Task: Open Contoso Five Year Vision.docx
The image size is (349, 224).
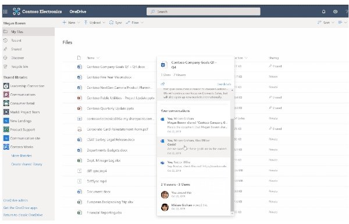Action: pyautogui.click(x=109, y=77)
